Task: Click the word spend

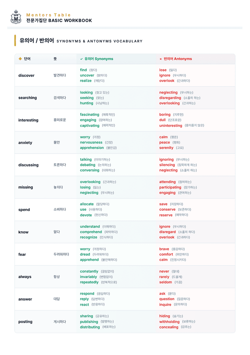Action: point(24,210)
